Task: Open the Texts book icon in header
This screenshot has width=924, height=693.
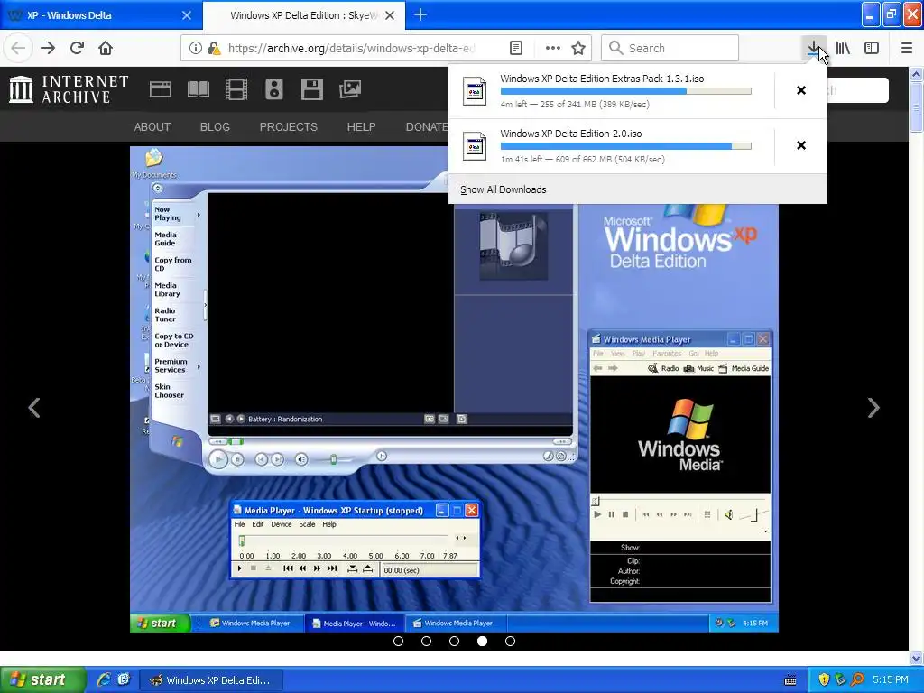Action: pos(198,89)
